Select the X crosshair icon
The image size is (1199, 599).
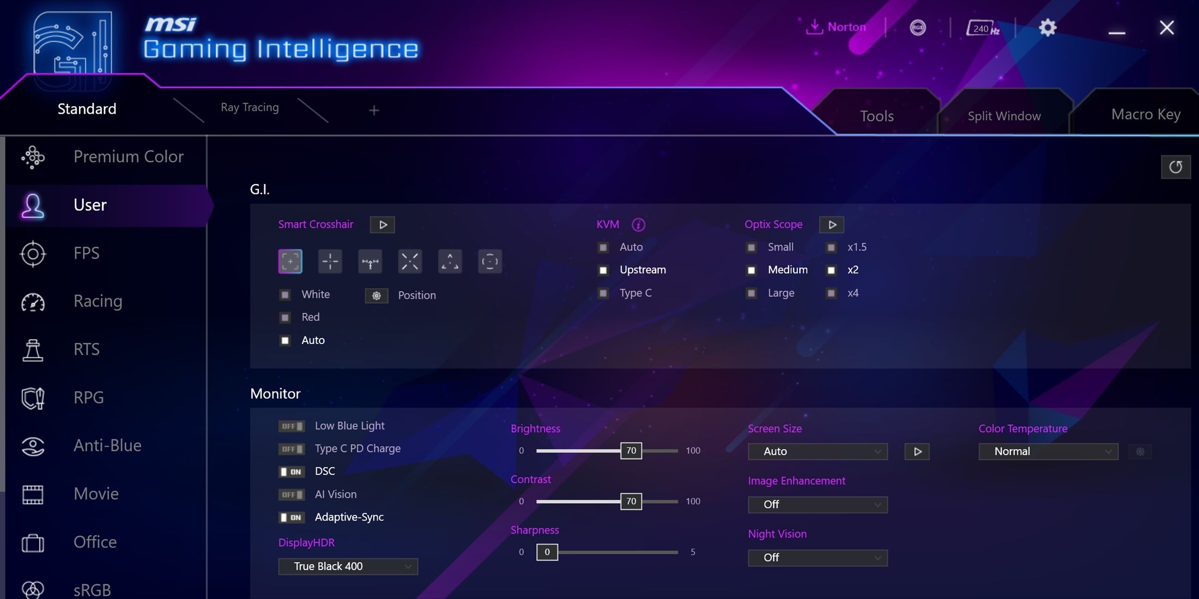(x=410, y=260)
